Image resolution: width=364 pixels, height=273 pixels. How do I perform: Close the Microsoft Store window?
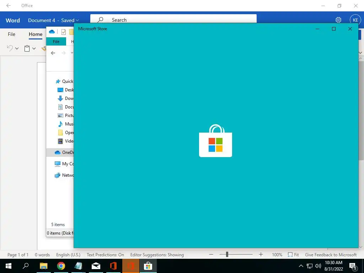coord(350,29)
